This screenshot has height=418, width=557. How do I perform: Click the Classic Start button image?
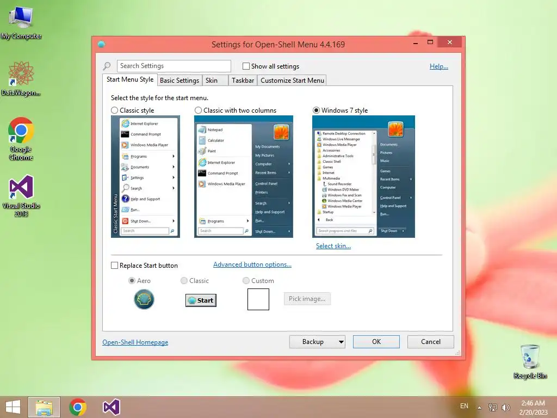pyautogui.click(x=201, y=300)
